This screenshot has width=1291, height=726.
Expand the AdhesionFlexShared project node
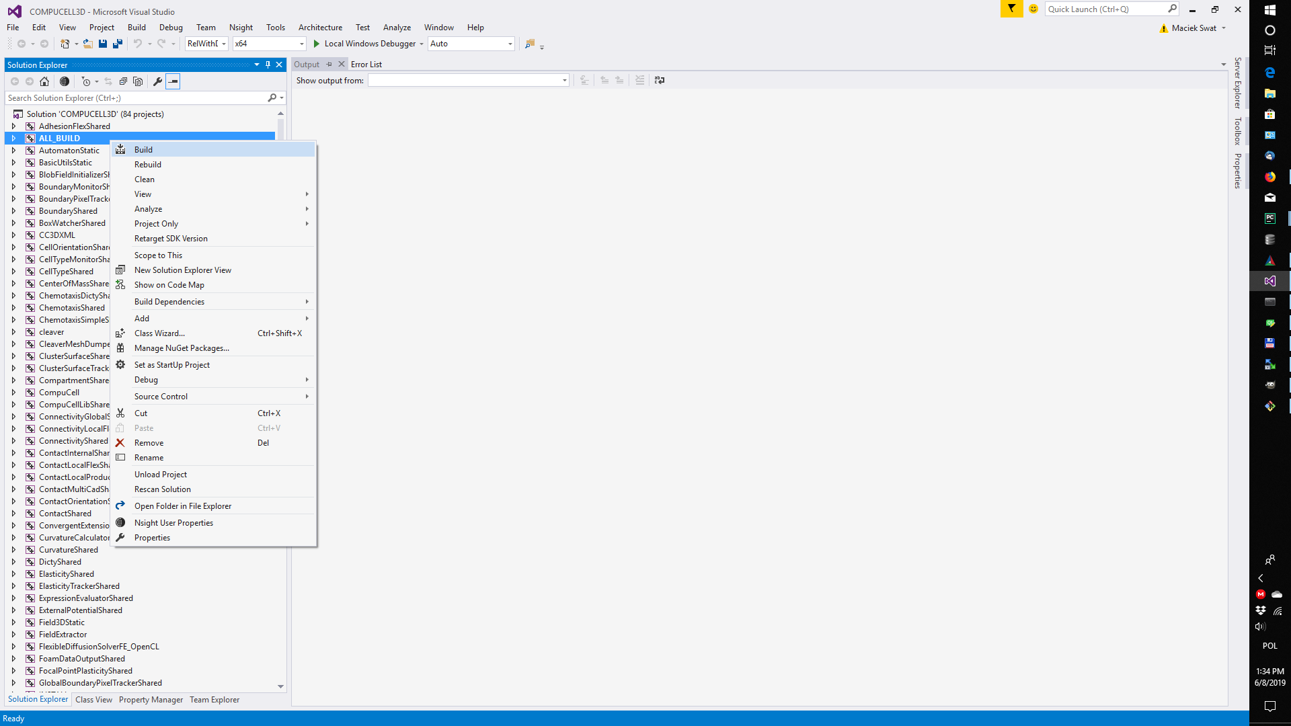(x=13, y=126)
